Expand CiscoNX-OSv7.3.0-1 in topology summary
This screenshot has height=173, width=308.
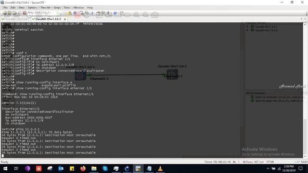click(x=247, y=27)
